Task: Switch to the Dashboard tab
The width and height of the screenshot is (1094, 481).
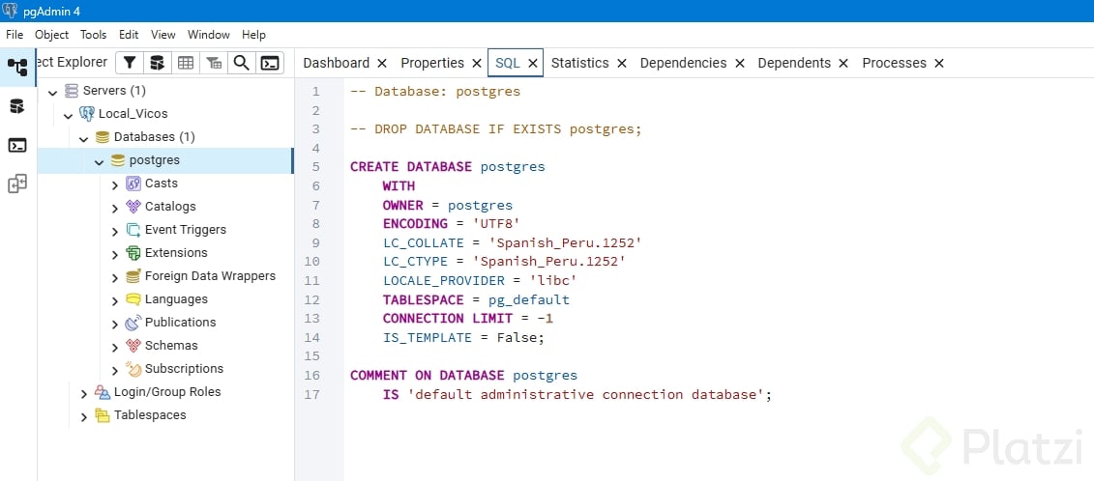Action: [x=336, y=63]
